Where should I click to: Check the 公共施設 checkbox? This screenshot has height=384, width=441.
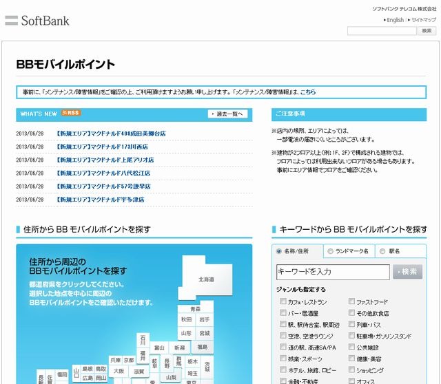[351, 347]
